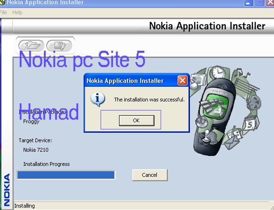Click the Froggy package name
The width and height of the screenshot is (274, 210).
[x=31, y=121]
